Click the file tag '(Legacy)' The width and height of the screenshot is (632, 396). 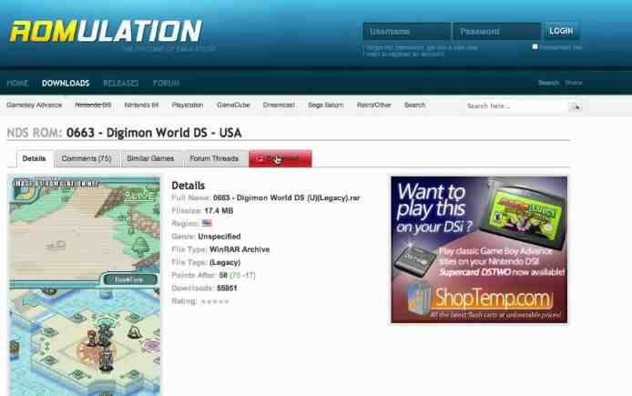click(225, 262)
